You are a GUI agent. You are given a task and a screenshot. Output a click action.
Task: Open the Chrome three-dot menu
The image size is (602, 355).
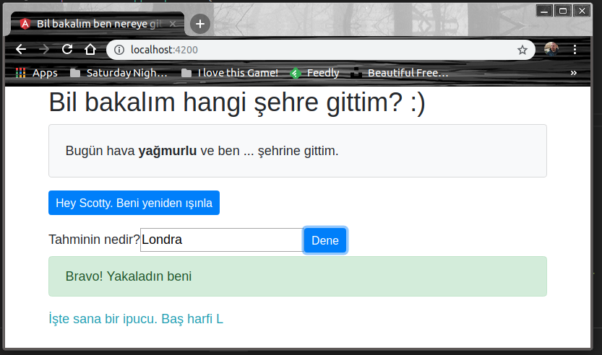pyautogui.click(x=575, y=50)
